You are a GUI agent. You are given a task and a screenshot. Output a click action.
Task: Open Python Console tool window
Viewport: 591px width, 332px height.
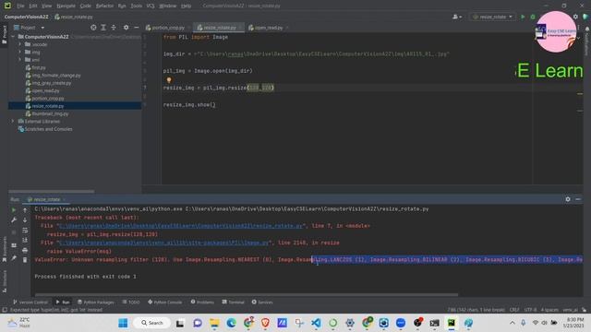pyautogui.click(x=165, y=302)
